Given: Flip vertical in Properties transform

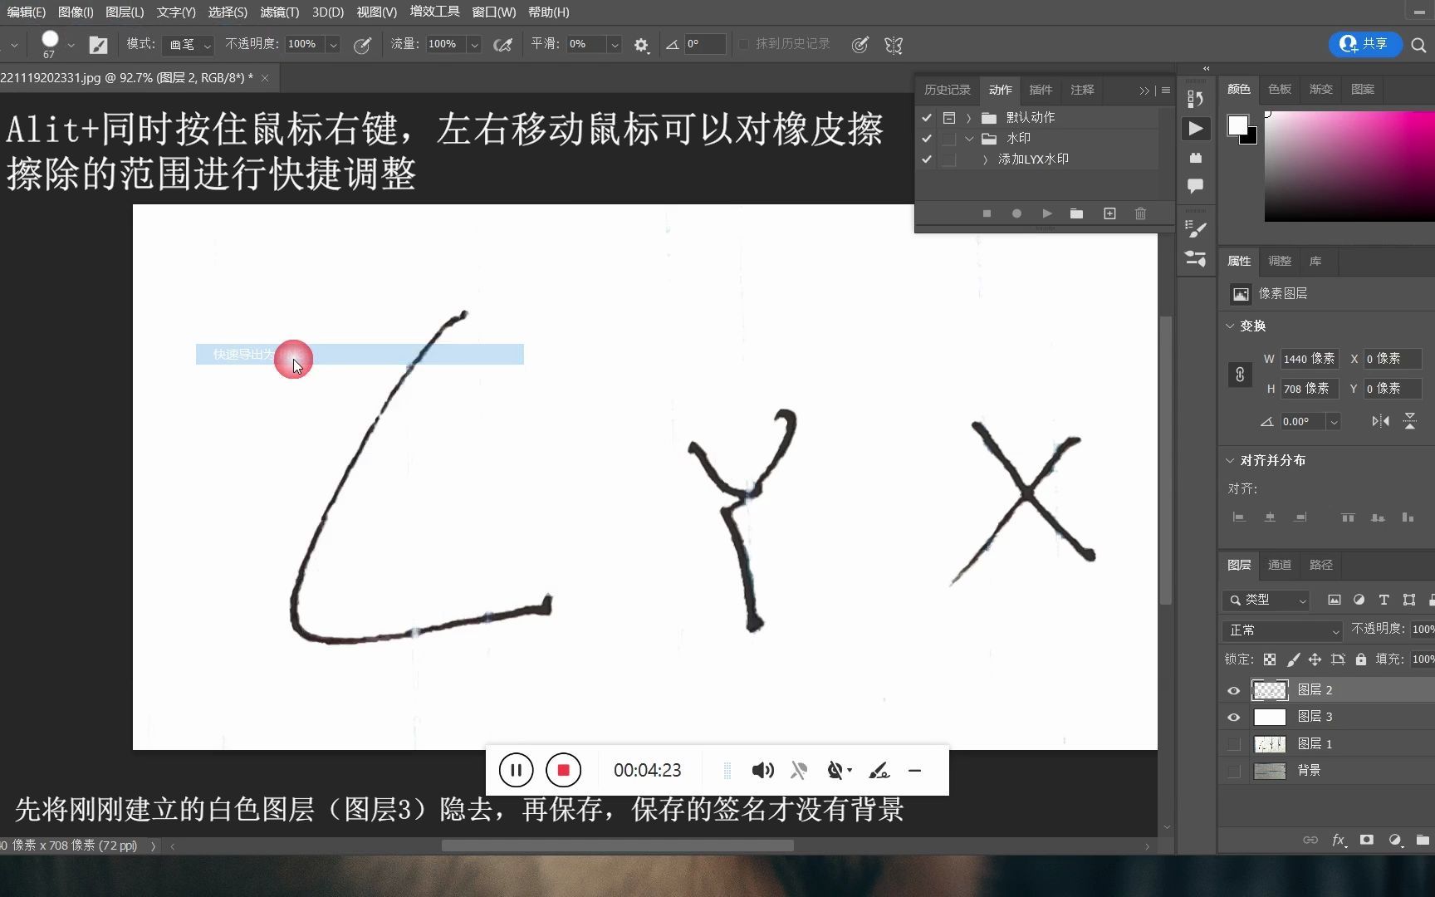Looking at the screenshot, I should [1409, 421].
